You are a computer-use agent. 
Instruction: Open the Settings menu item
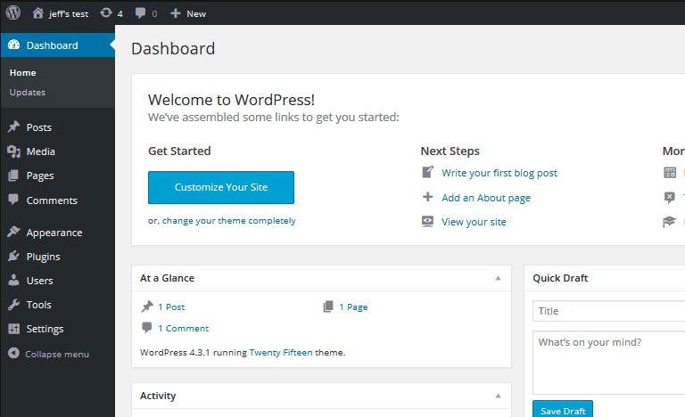pos(45,329)
